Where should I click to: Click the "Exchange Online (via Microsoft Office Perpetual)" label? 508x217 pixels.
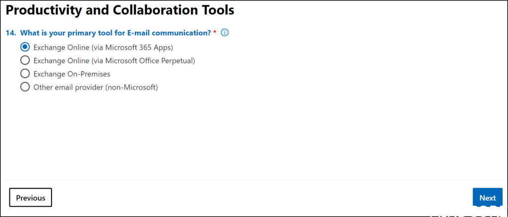coord(114,61)
